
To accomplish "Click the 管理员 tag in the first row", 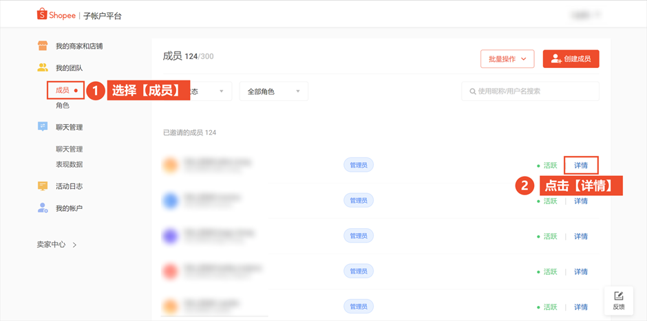I will pyautogui.click(x=359, y=165).
